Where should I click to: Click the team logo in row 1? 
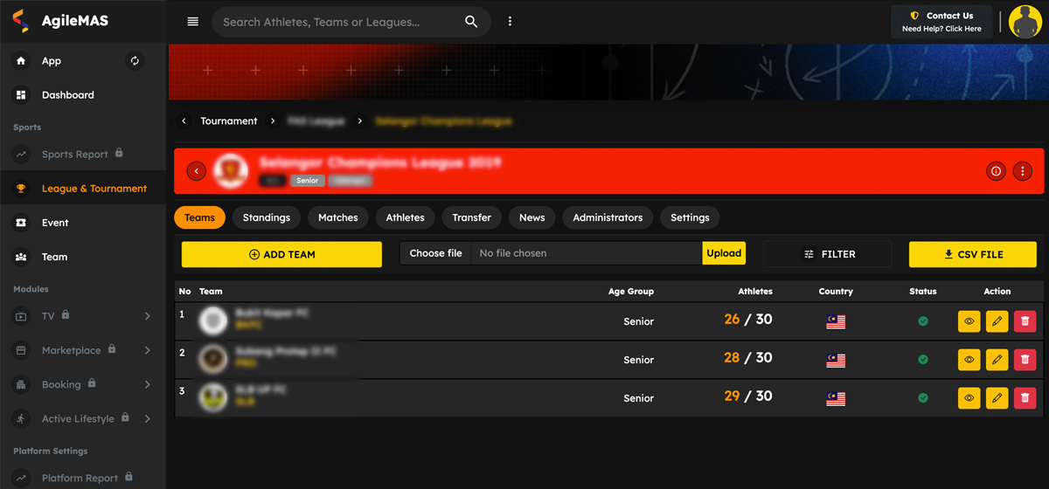pyautogui.click(x=213, y=320)
